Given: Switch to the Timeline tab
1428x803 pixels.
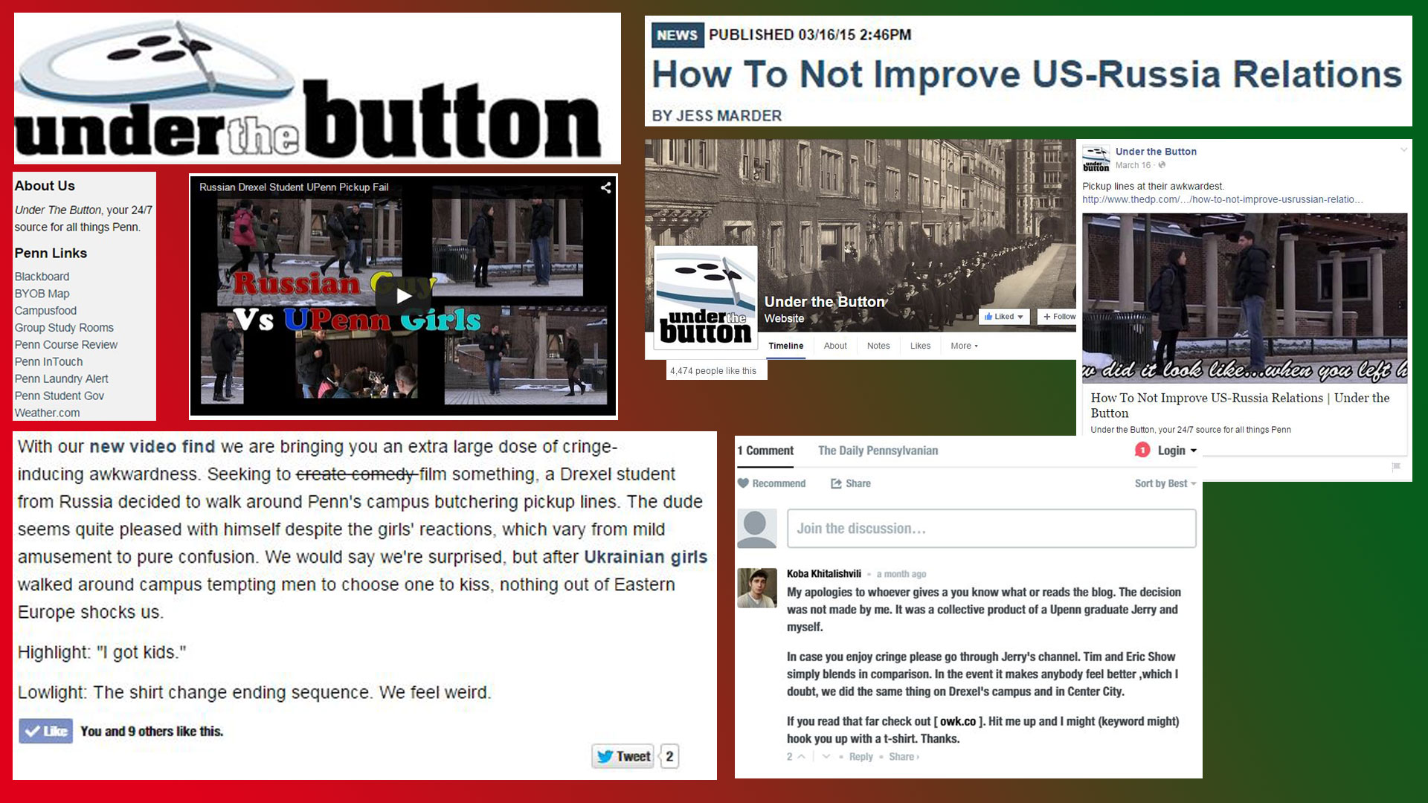Looking at the screenshot, I should click(785, 346).
